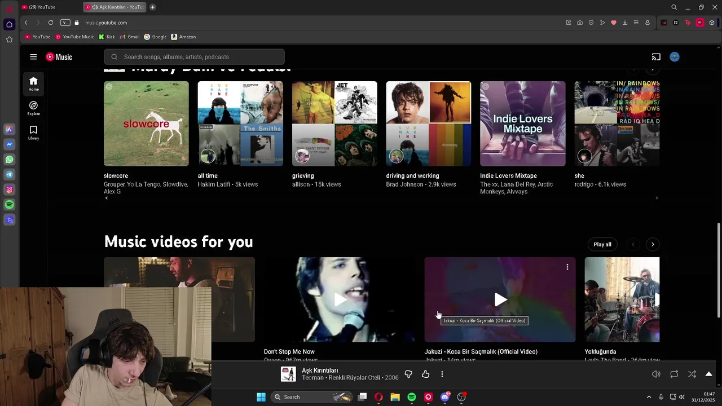722x406 pixels.
Task: Open the Gmail bookmark
Action: [130, 37]
